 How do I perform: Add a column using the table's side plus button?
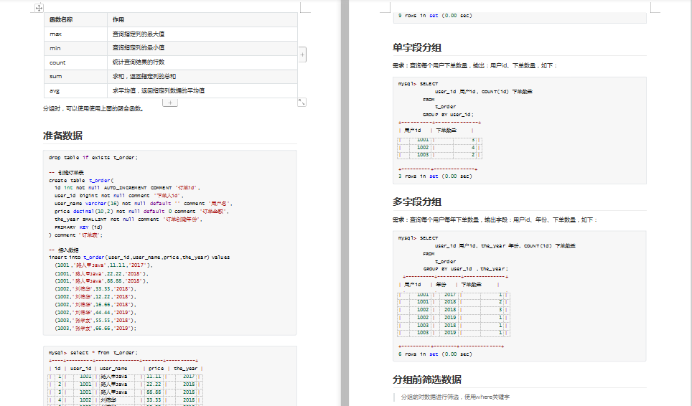click(302, 55)
